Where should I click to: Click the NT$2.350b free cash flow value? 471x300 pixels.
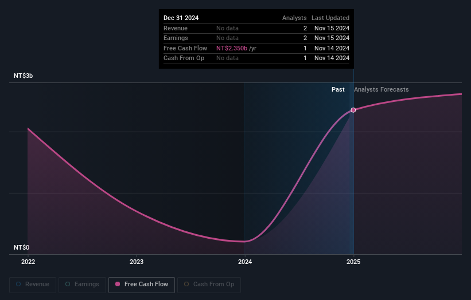[x=232, y=48]
